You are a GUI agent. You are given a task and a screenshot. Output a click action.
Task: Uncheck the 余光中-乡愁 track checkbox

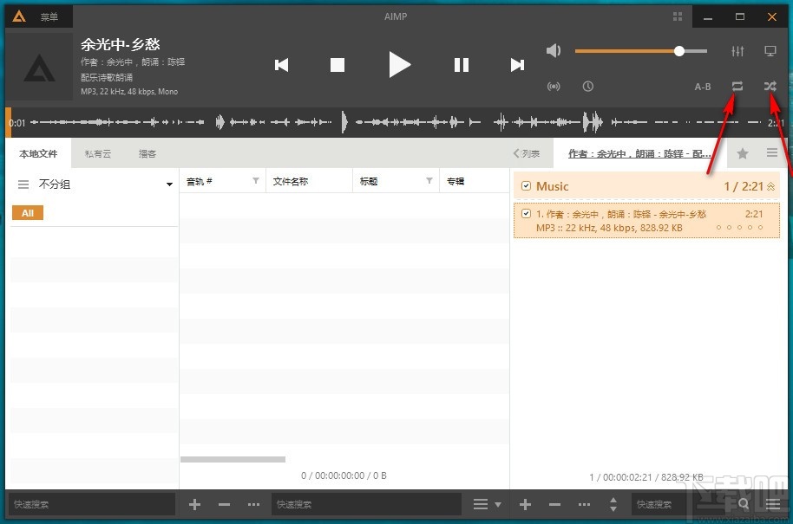[525, 214]
